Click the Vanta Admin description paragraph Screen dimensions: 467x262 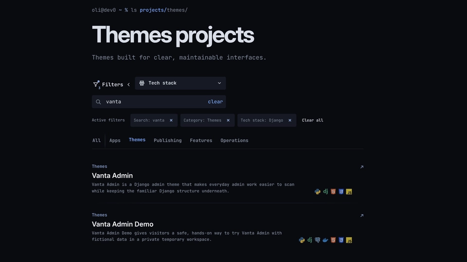[193, 188]
